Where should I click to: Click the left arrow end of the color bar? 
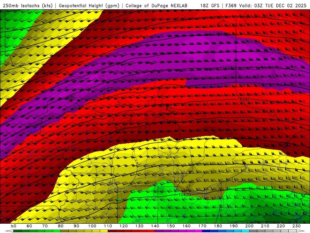pyautogui.click(x=9, y=231)
